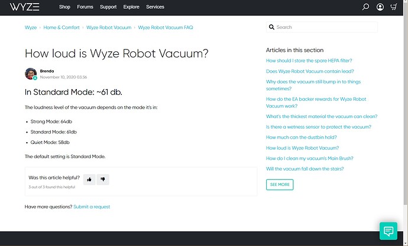408x246 pixels.
Task: Open 'EA backer rewards' article link
Action: click(x=316, y=103)
